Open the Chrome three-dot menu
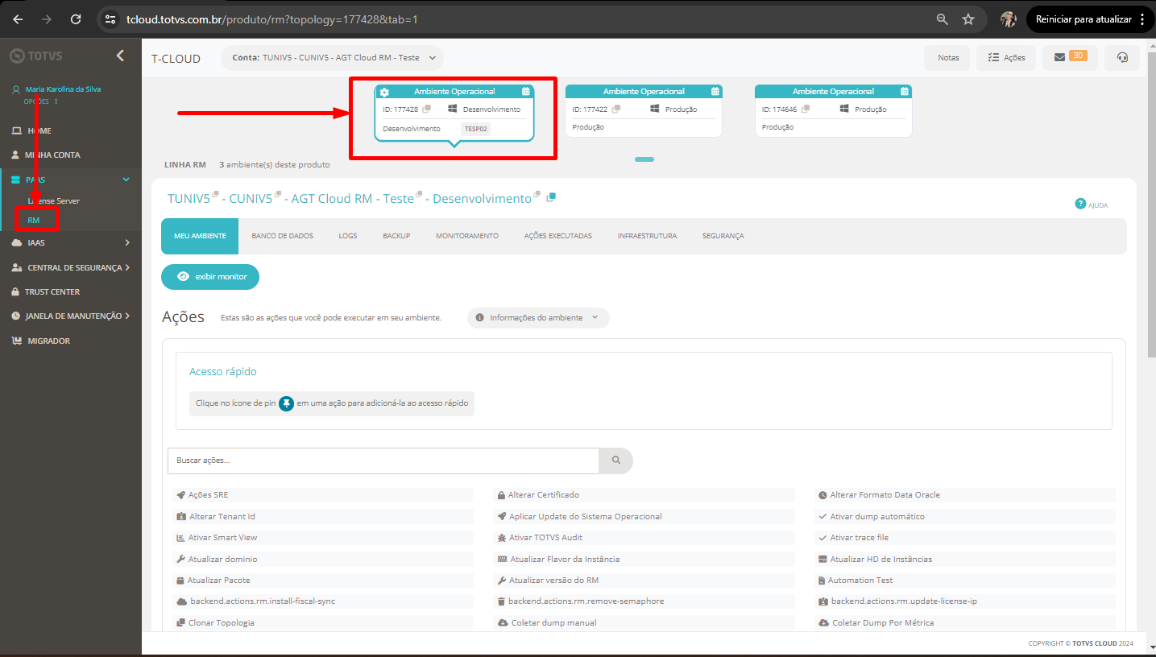The width and height of the screenshot is (1156, 657). 1142,19
